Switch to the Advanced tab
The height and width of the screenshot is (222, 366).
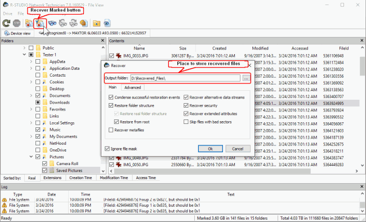coord(132,87)
